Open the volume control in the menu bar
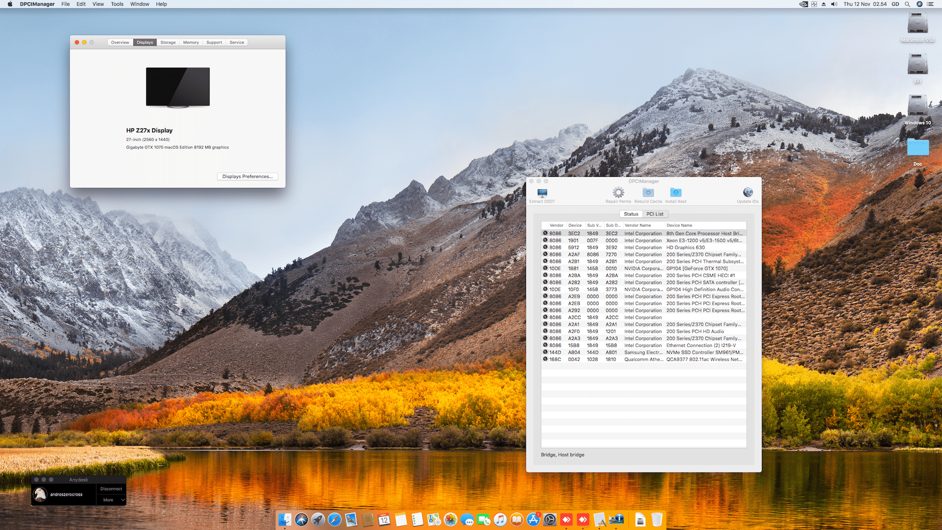 click(x=834, y=4)
